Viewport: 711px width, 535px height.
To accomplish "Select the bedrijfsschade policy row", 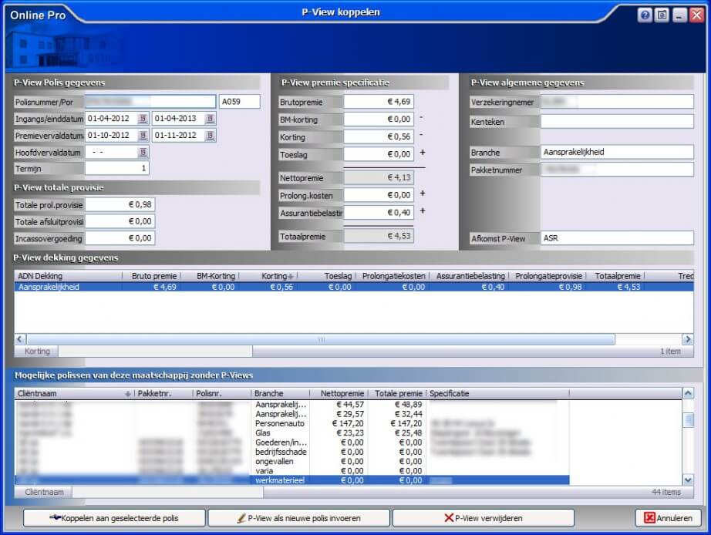I will point(292,452).
